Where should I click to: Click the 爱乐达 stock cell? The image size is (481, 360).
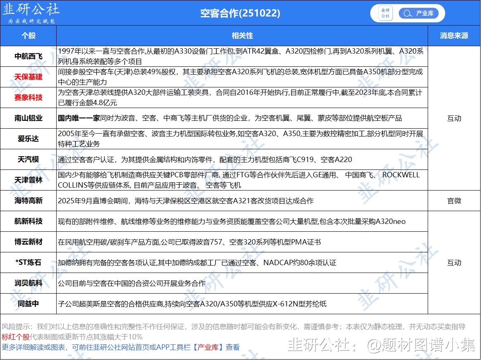click(28, 139)
